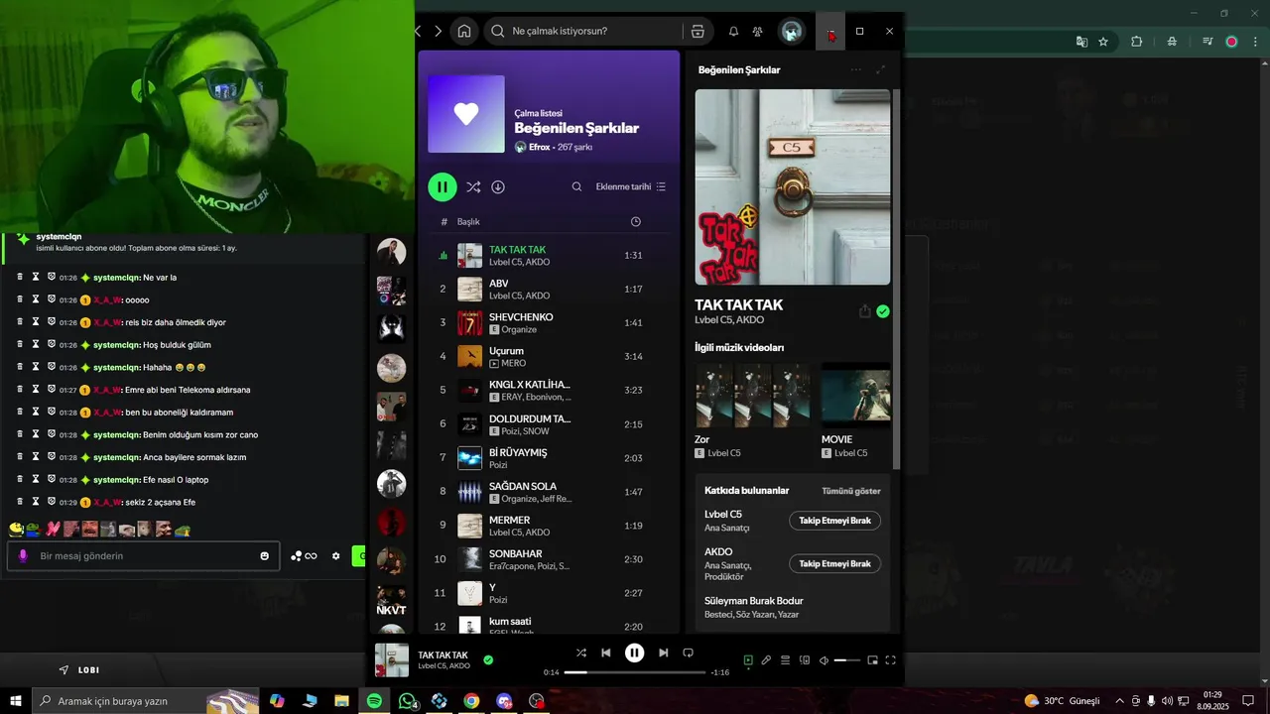Open Google Chrome from the taskbar
Image resolution: width=1270 pixels, height=714 pixels.
(x=471, y=701)
